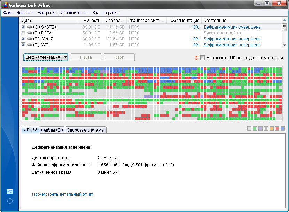Click the calendar grid icon in sidebar
Screen dimensions: 289x212
point(10,191)
